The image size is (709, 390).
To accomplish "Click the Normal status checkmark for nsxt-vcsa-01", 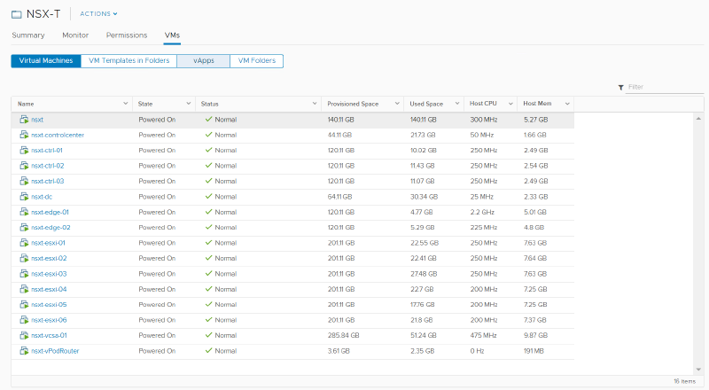I will coord(208,335).
